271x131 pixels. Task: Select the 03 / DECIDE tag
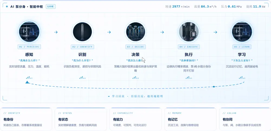135,47
